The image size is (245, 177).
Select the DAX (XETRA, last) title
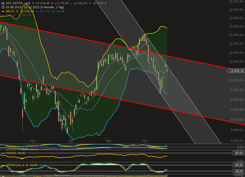[x=18, y=3]
